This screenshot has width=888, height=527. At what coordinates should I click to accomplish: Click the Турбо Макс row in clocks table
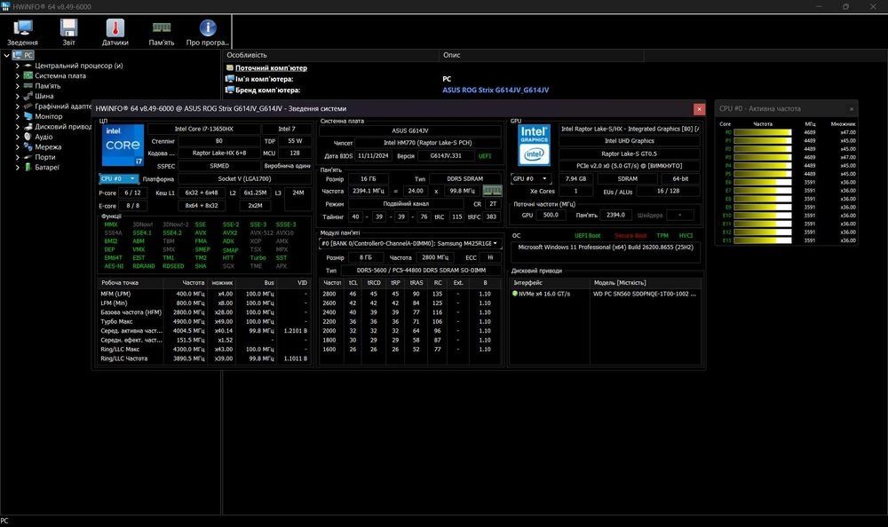(x=204, y=321)
